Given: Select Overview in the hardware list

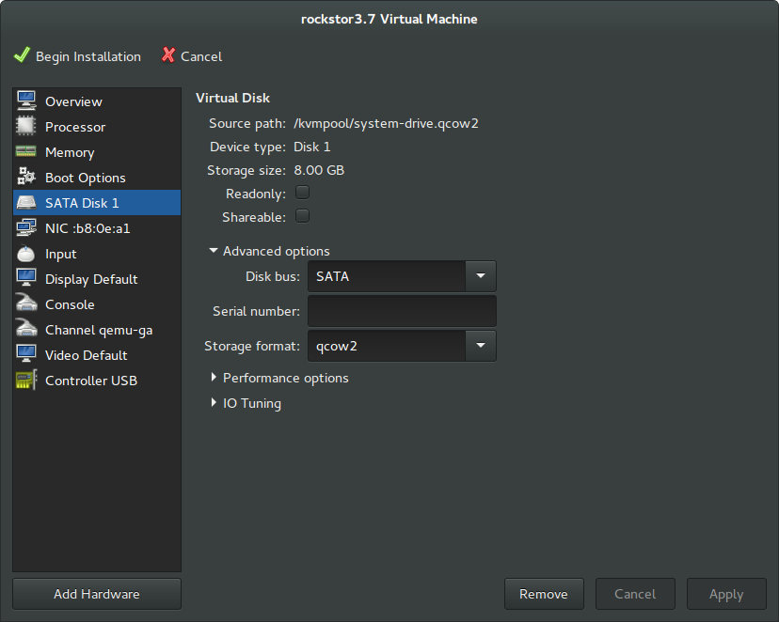Looking at the screenshot, I should tap(97, 101).
